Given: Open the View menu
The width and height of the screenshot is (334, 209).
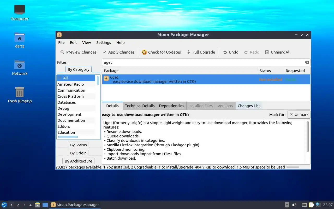Looking at the screenshot, I should point(86,43).
